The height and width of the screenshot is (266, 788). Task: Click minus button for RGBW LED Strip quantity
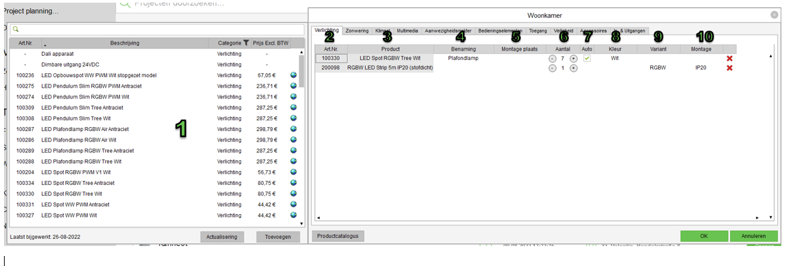pos(552,68)
